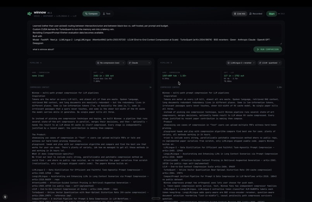Screen dimensions: 312x202
Task: Click the Run Comparison button
Action: point(267,49)
